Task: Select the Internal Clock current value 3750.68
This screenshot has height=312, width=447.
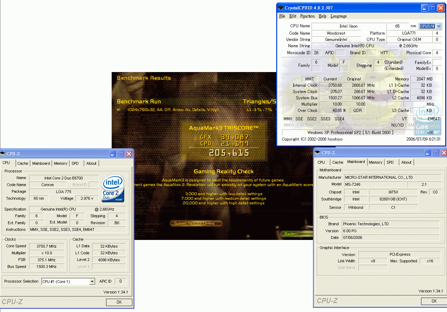Action: click(x=330, y=85)
